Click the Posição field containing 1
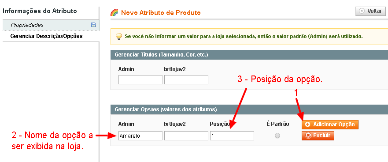388x162 pixels. [232, 136]
